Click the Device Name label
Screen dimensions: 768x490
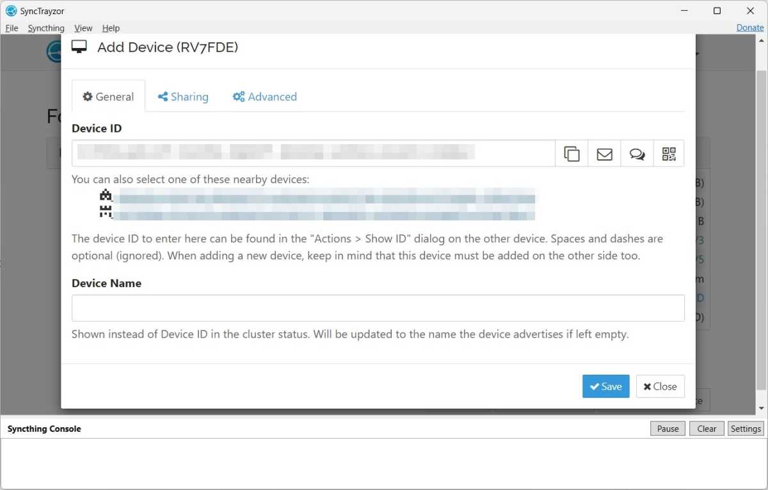106,283
